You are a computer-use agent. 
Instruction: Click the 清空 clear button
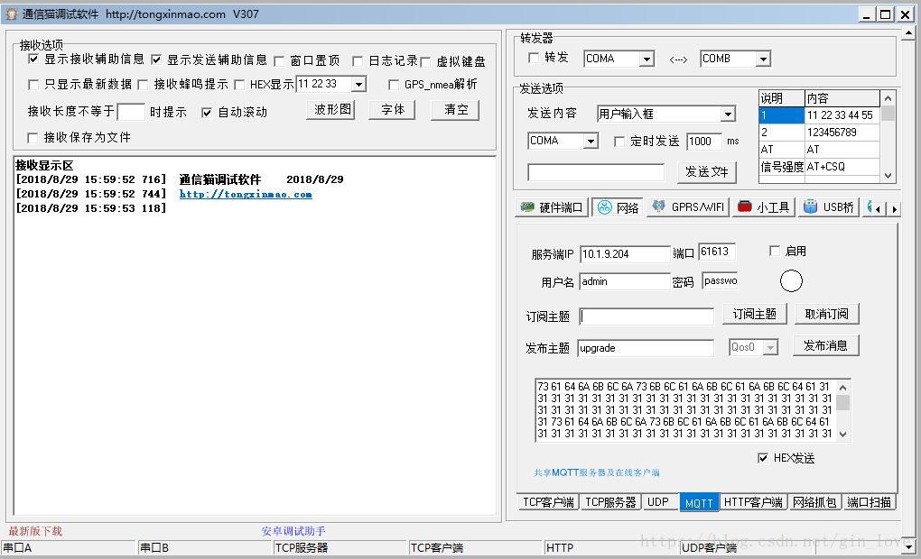(455, 110)
